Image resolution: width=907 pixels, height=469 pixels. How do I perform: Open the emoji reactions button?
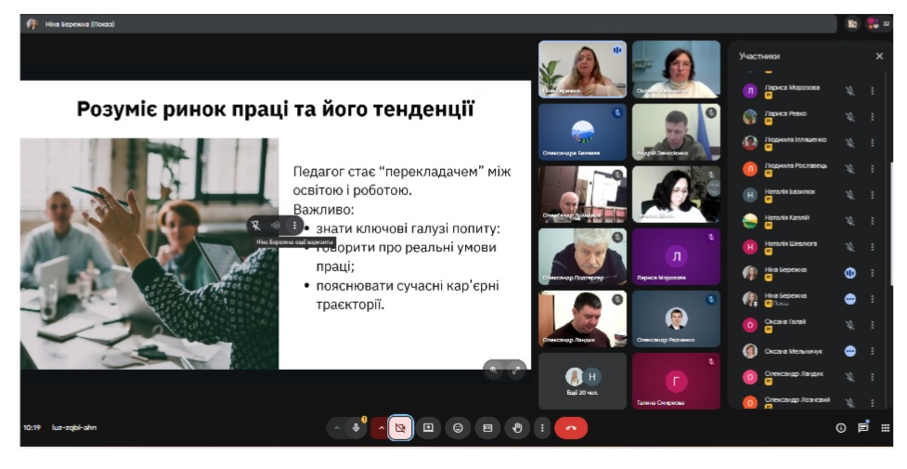coord(458,428)
